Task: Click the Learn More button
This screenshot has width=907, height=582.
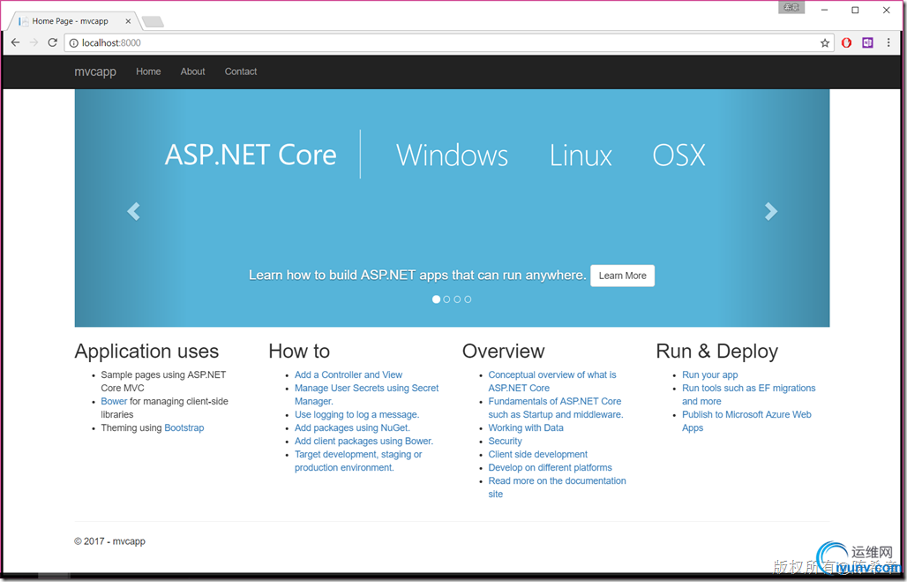Action: point(622,276)
